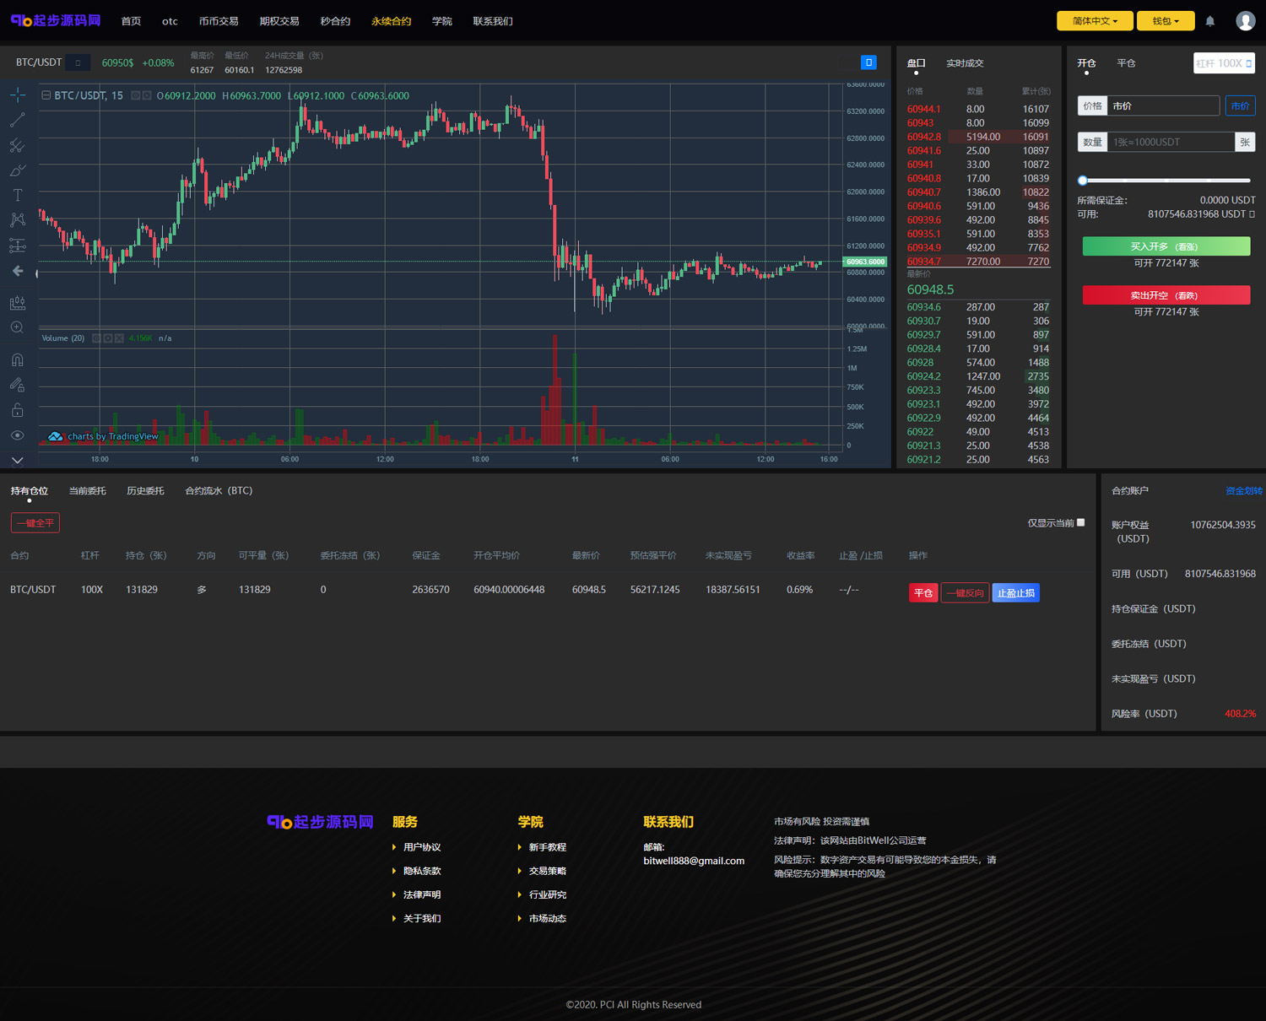Switch to the 当前委托 tab

[x=87, y=491]
